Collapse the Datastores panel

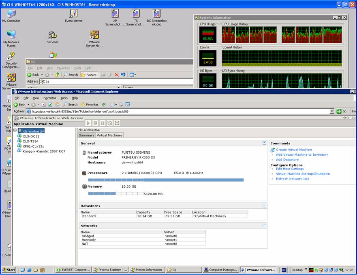(264, 205)
